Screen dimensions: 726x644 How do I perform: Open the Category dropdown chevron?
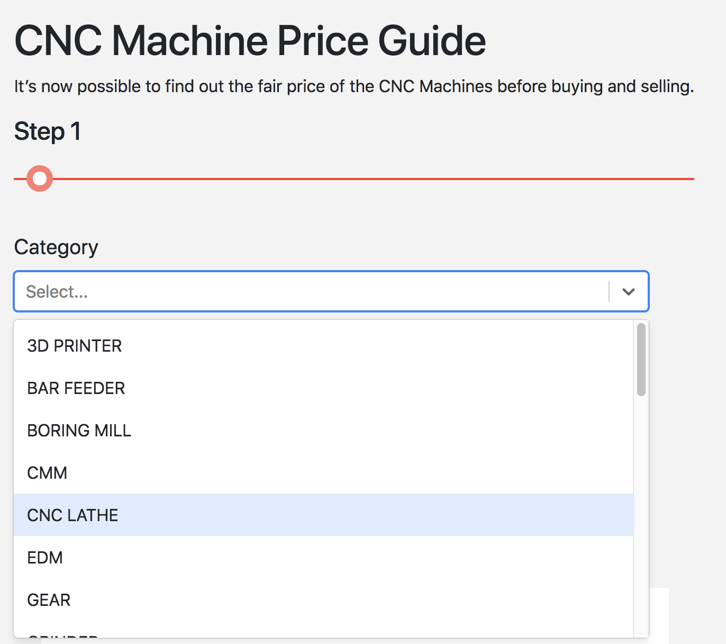(x=628, y=291)
